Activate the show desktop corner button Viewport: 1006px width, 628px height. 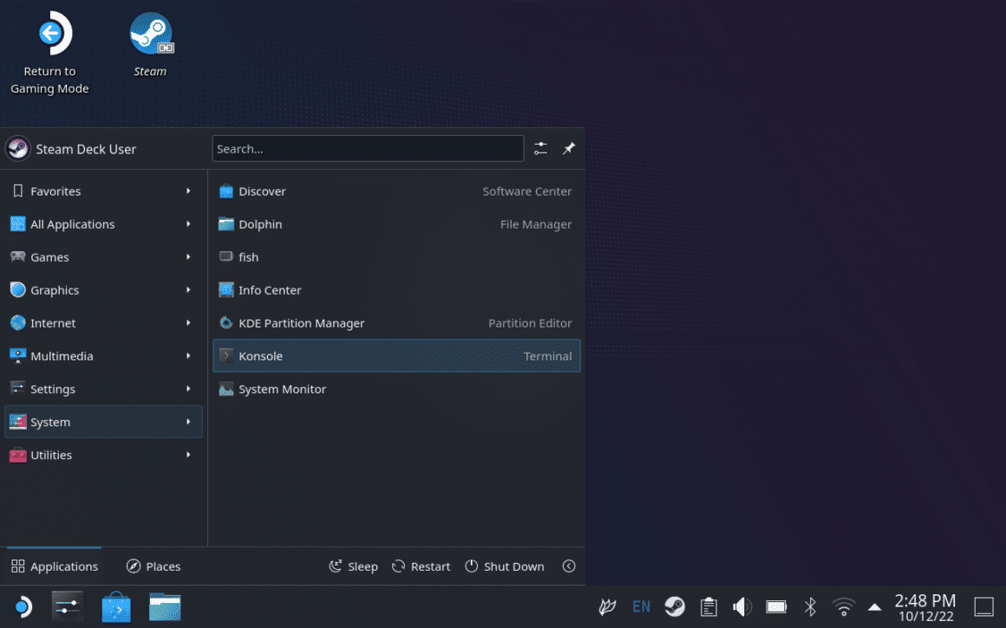[x=983, y=606]
